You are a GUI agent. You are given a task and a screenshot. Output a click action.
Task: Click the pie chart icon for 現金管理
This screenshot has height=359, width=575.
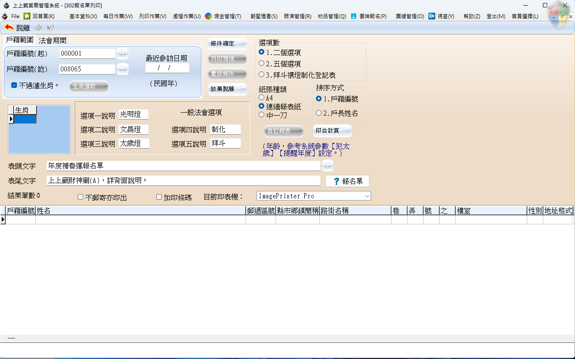pyautogui.click(x=208, y=16)
